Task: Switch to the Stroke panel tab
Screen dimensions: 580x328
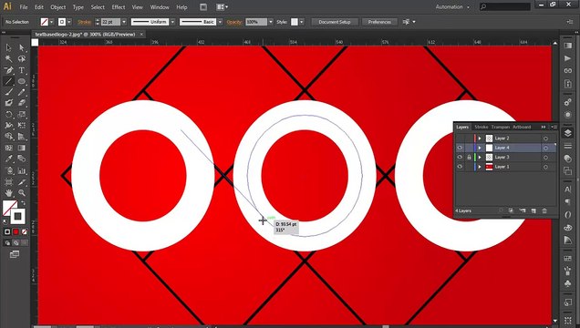Action: [x=482, y=127]
